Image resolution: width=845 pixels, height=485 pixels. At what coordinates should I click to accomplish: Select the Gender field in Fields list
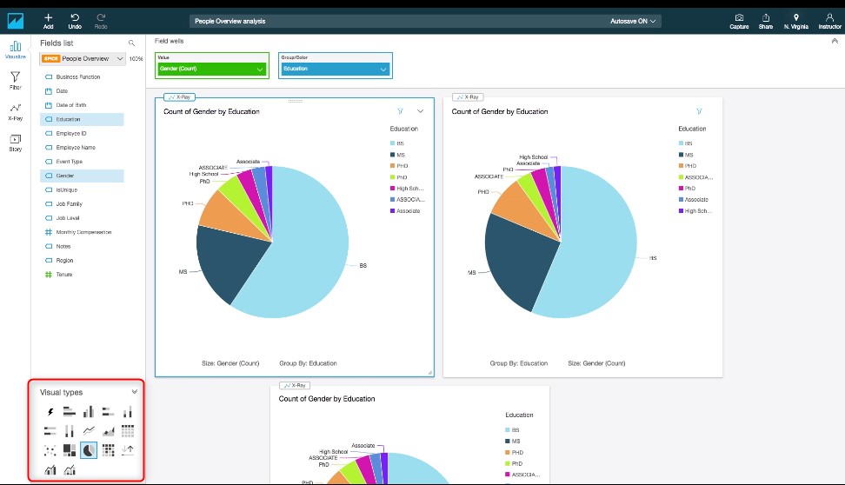[82, 176]
